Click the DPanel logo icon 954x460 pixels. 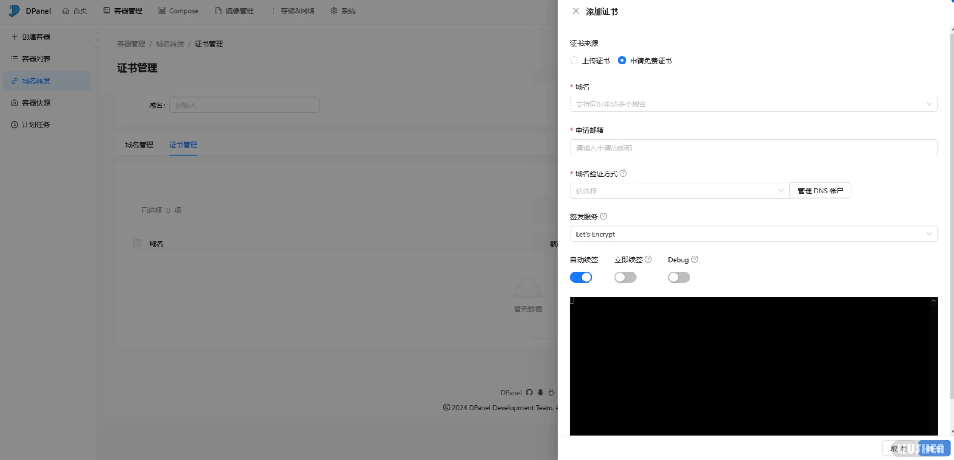pos(14,11)
